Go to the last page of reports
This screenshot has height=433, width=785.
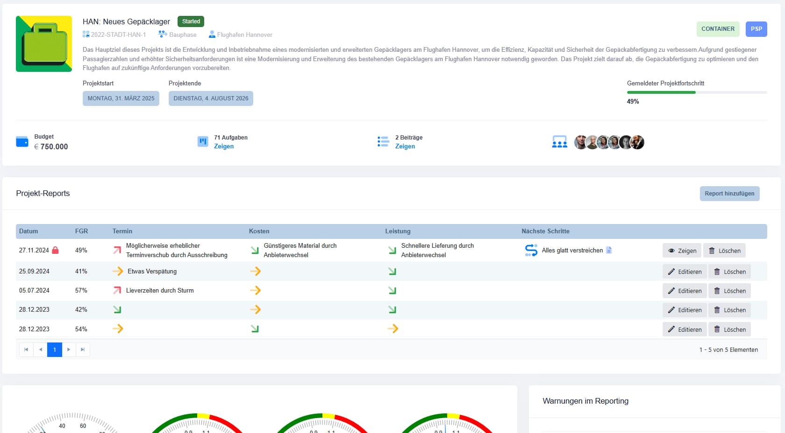click(x=83, y=349)
